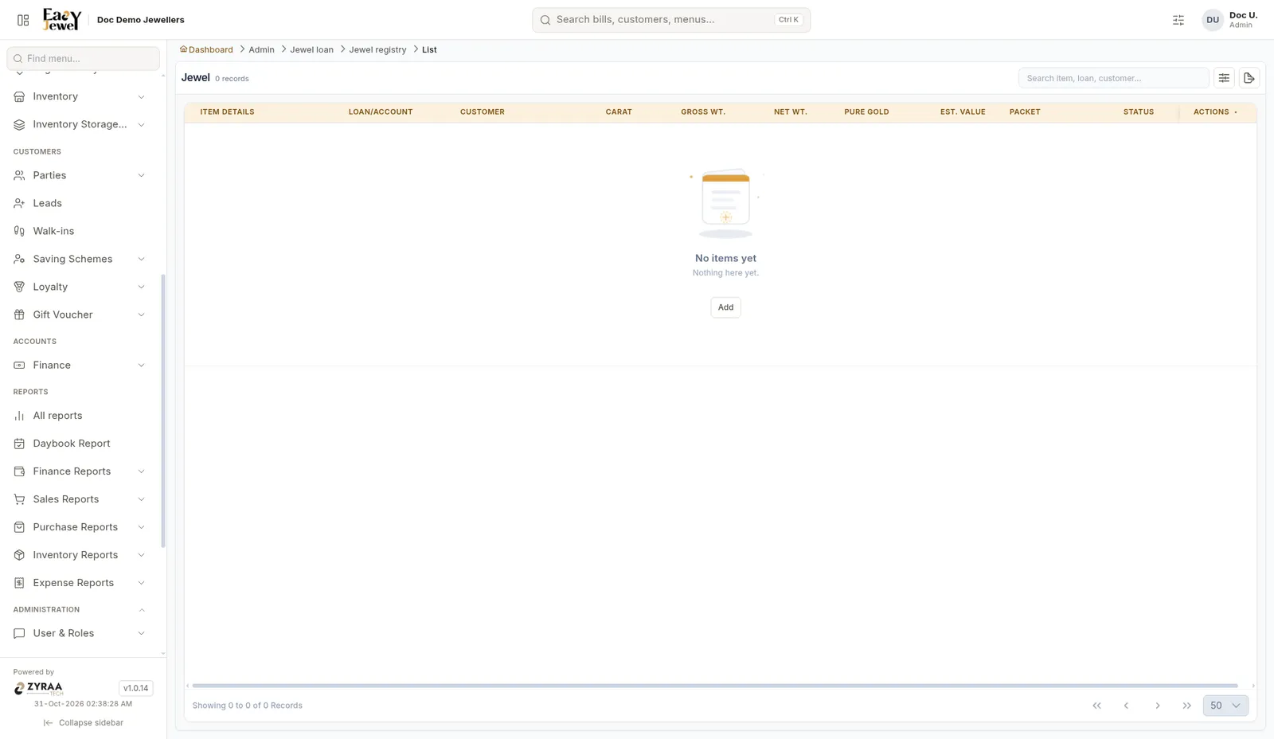Open Jewel loan breadcrumb

click(311, 49)
